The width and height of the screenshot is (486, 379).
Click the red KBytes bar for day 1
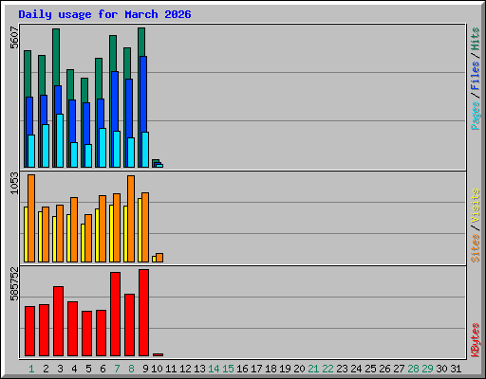point(29,332)
